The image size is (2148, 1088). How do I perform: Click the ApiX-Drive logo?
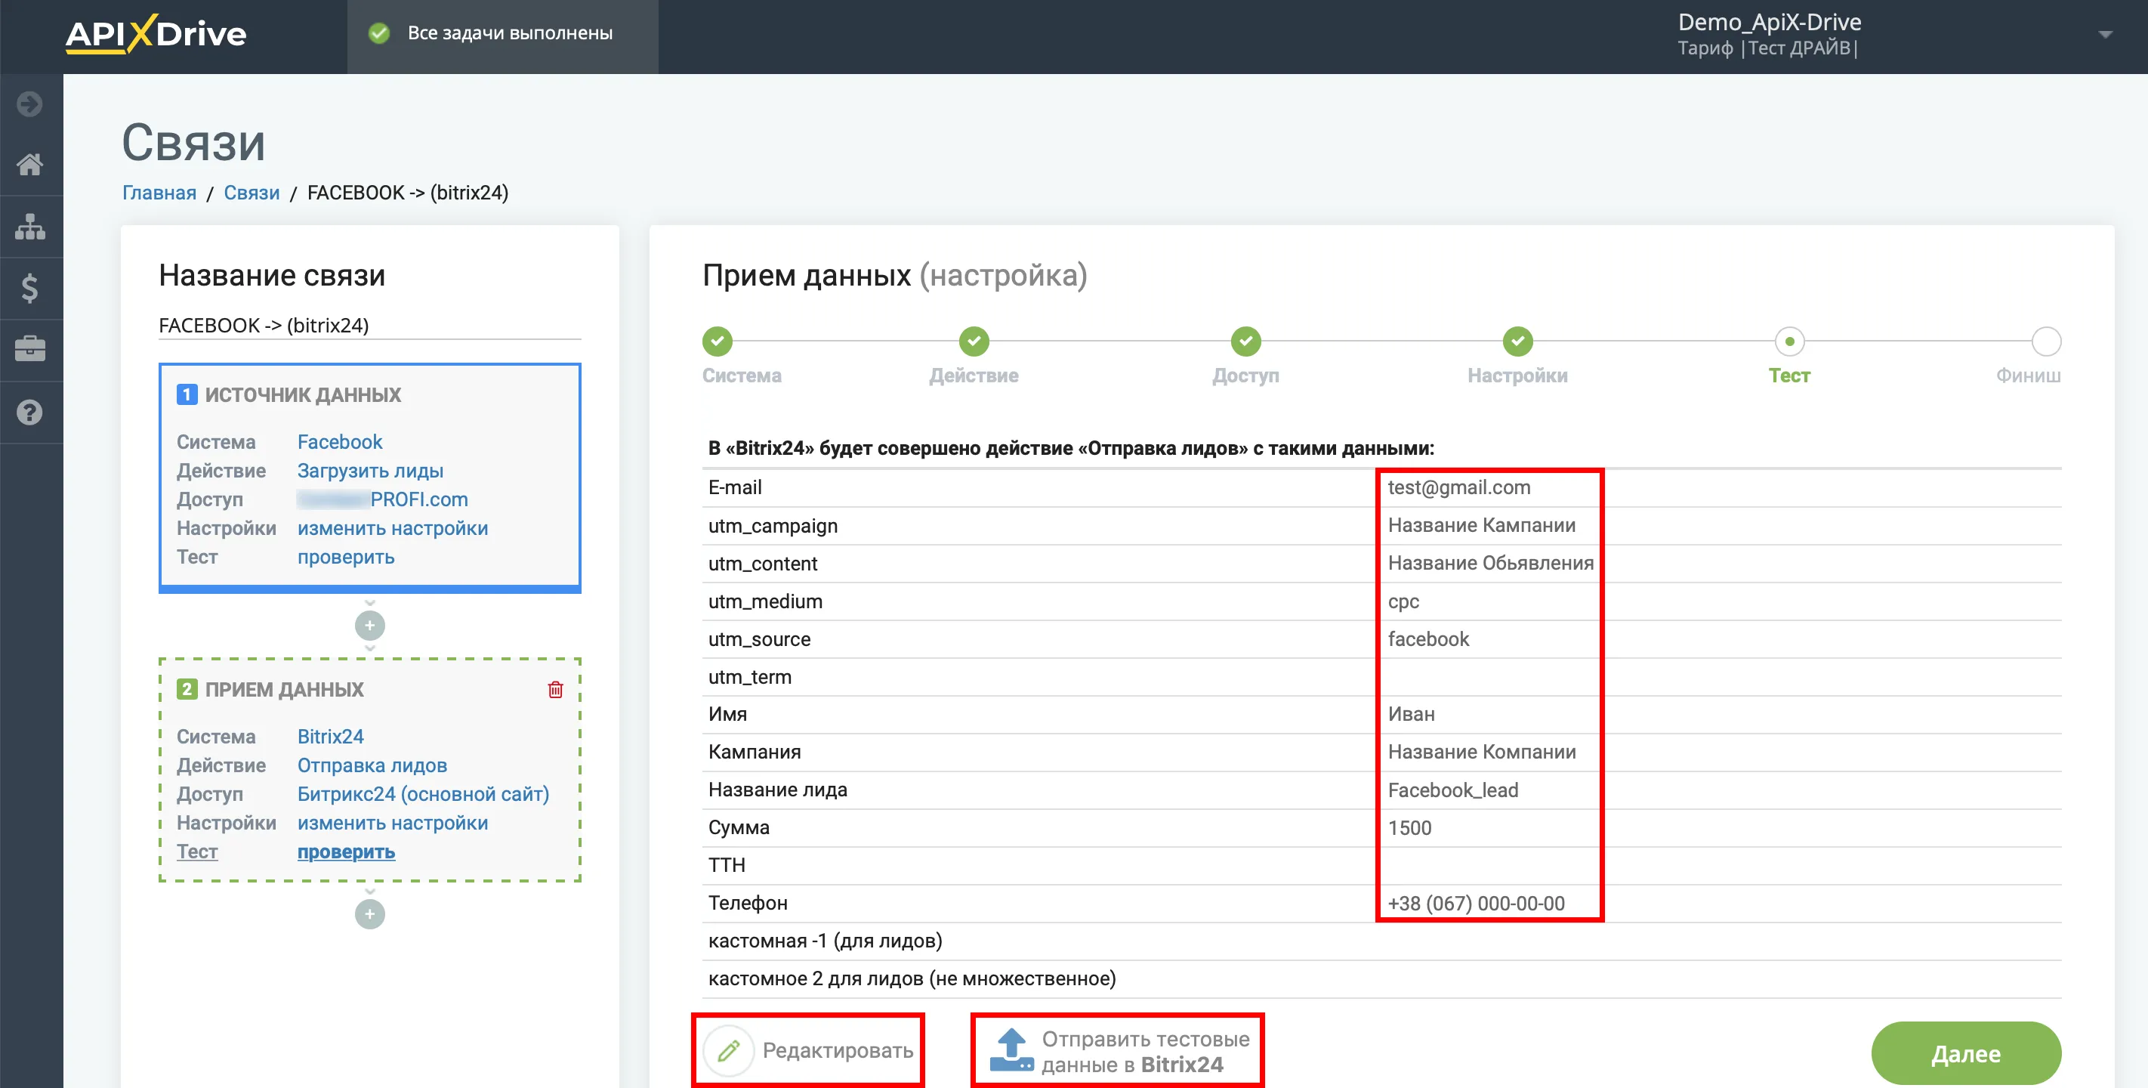pos(156,34)
